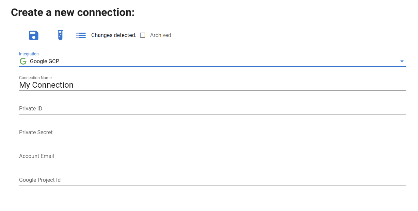Click the green Google G logo
The width and height of the screenshot is (418, 211).
[x=23, y=61]
